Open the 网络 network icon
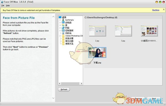Viewport: 166px width, 106px height. click(x=63, y=28)
